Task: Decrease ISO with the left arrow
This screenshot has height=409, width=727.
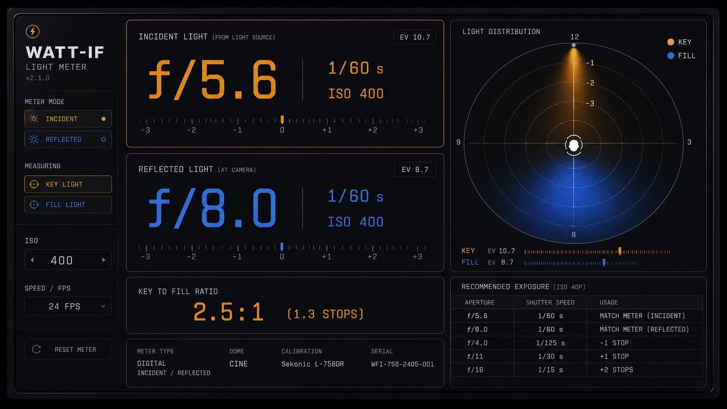Action: pyautogui.click(x=32, y=260)
